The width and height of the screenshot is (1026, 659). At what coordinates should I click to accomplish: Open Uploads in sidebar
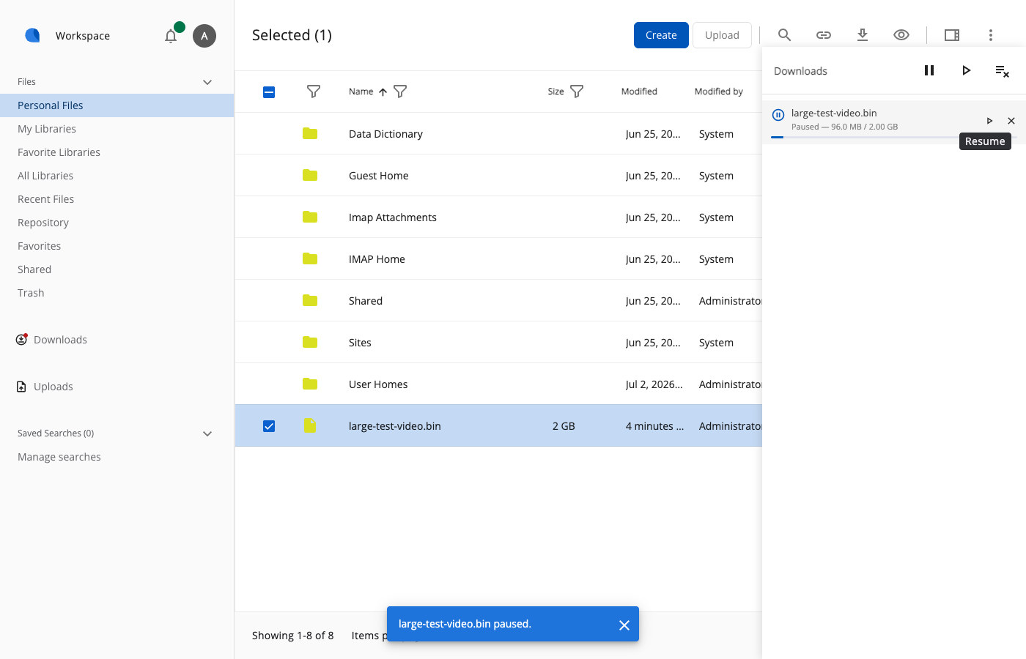(x=53, y=387)
